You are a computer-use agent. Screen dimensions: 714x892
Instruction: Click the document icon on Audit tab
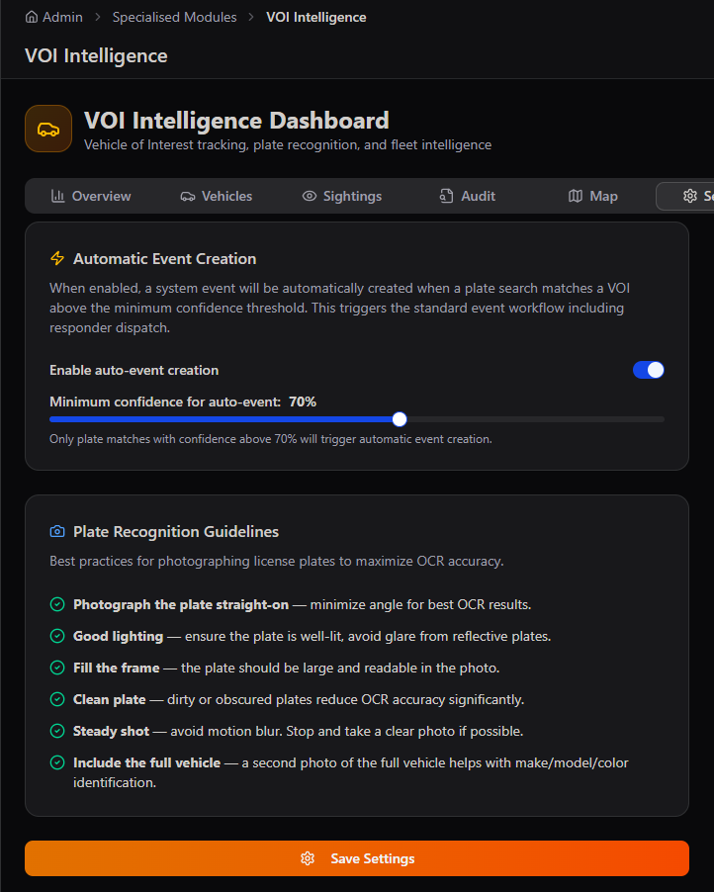click(x=447, y=196)
